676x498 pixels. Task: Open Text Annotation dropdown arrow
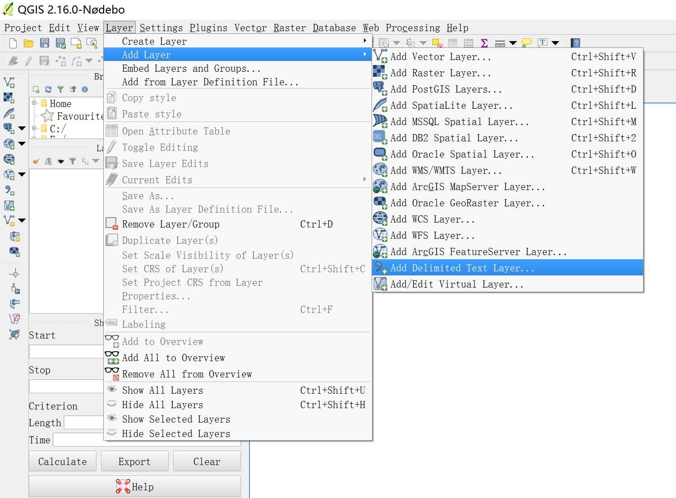[556, 43]
